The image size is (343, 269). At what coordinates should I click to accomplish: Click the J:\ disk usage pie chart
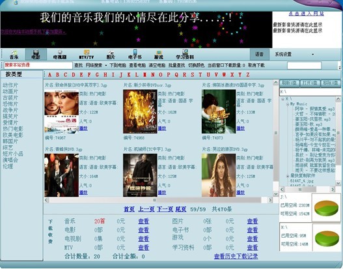(326, 208)
